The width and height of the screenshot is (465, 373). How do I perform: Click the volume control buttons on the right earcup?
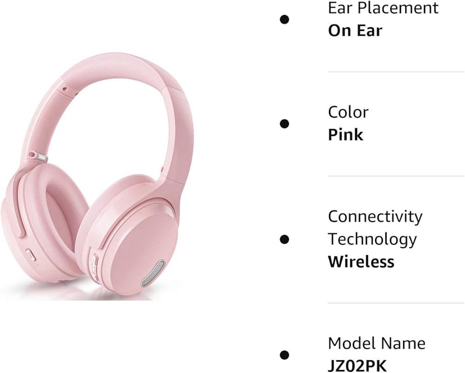tap(95, 266)
